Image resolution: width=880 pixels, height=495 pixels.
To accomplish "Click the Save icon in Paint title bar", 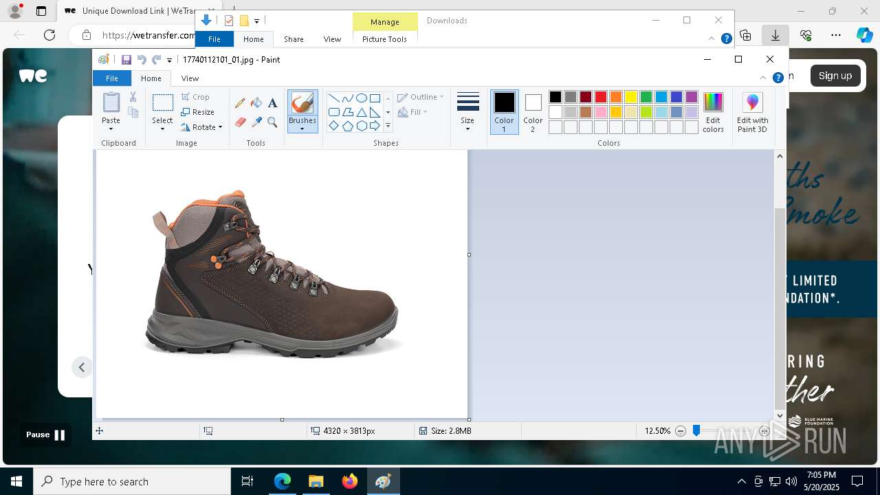I will [x=126, y=60].
